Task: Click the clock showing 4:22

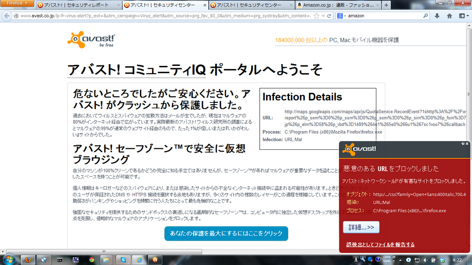Action: 457,260
